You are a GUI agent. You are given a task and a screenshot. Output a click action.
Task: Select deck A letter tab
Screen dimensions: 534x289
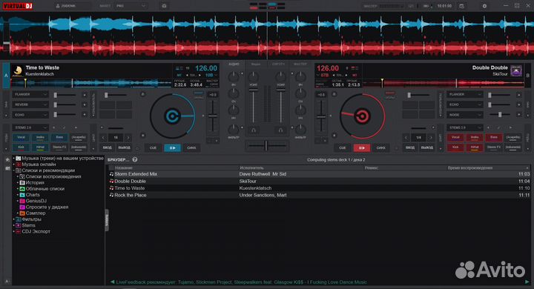[6, 76]
